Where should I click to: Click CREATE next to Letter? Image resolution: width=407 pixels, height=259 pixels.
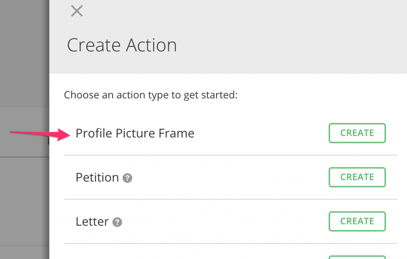pyautogui.click(x=357, y=221)
